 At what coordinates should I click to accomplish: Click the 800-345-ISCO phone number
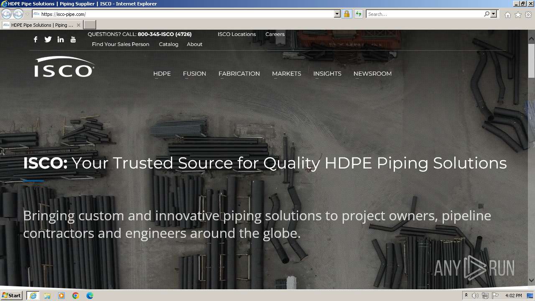[165, 34]
